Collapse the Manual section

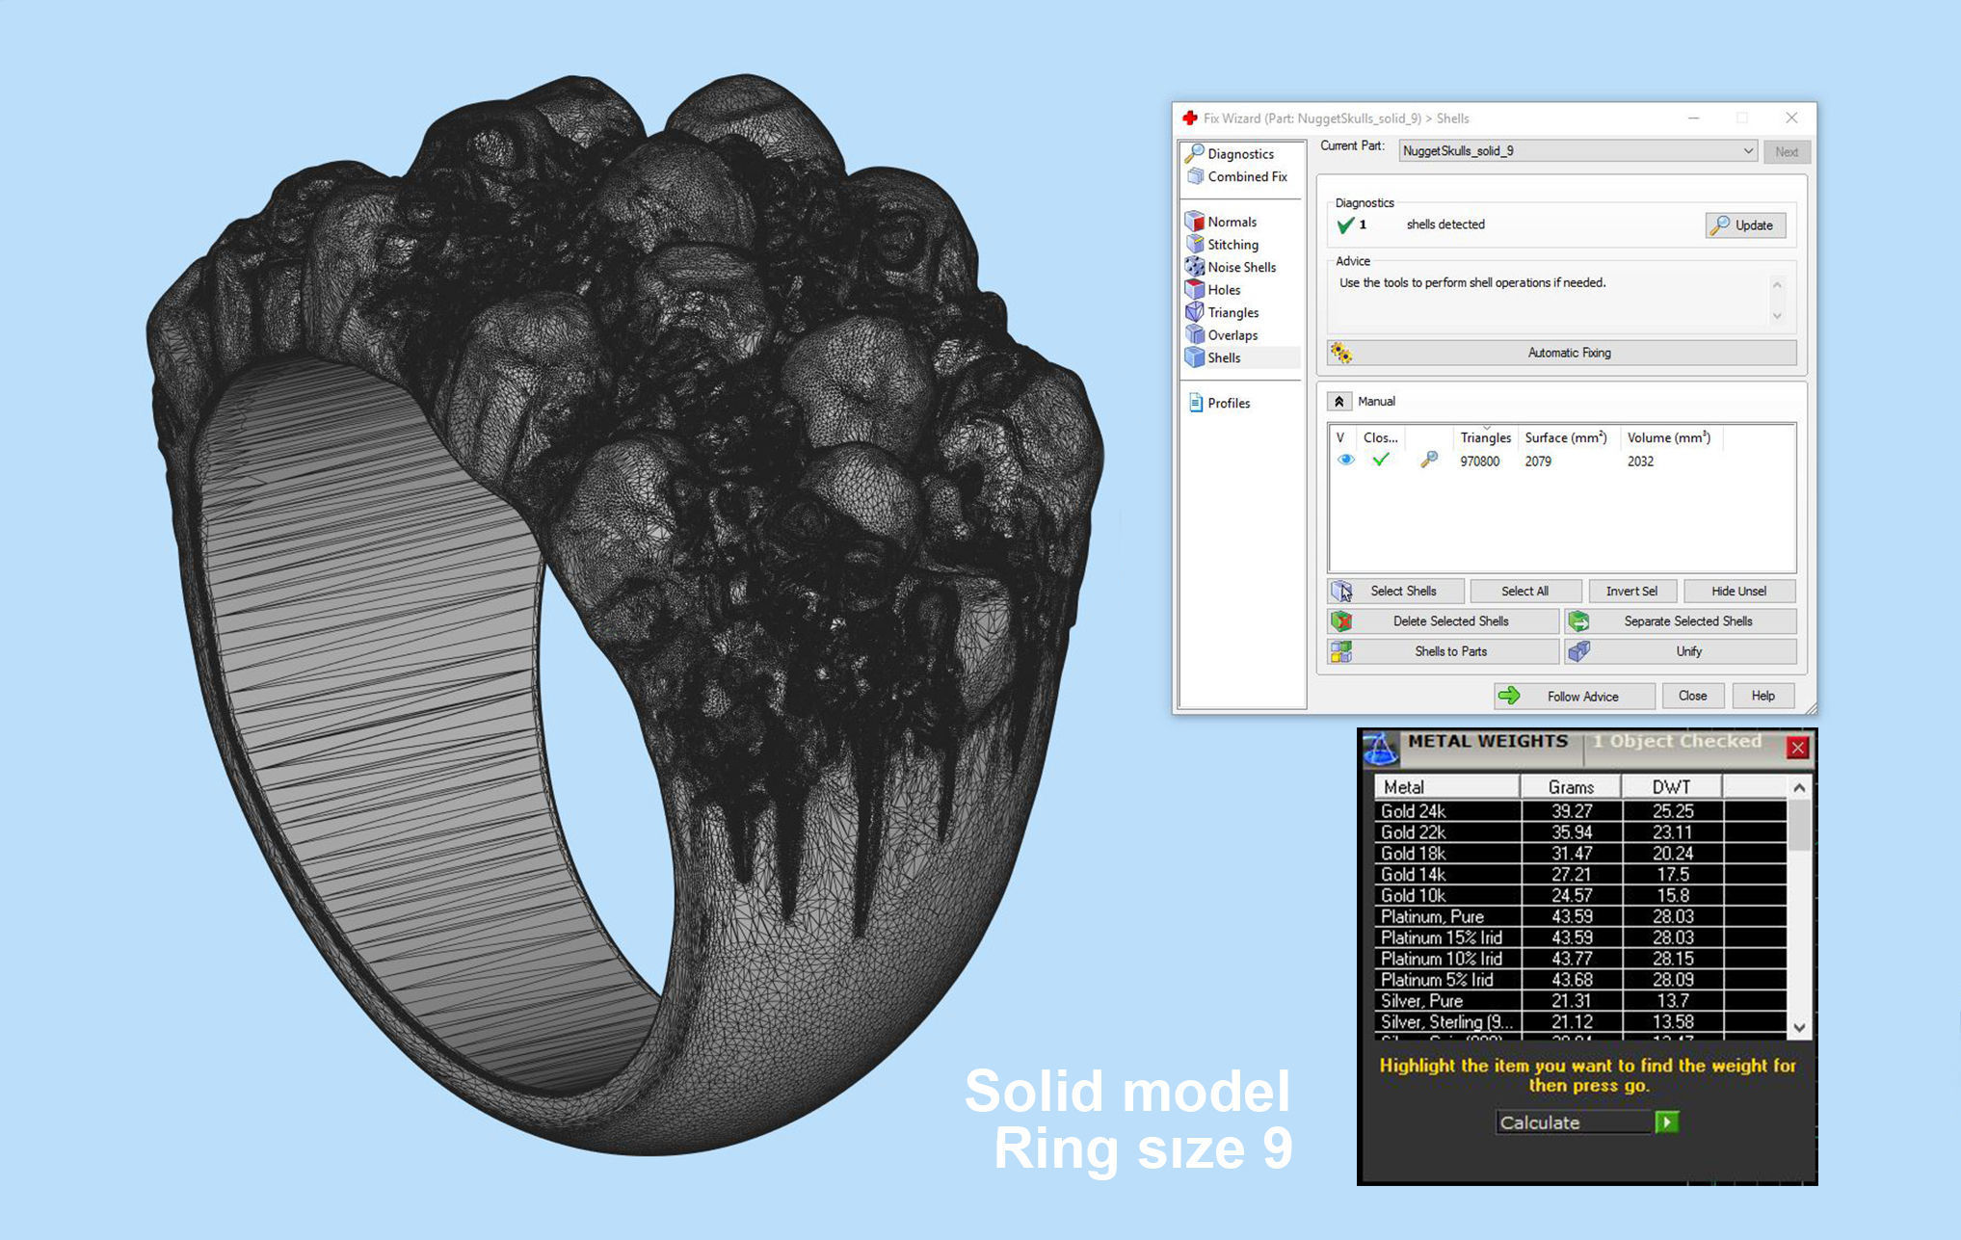1338,401
